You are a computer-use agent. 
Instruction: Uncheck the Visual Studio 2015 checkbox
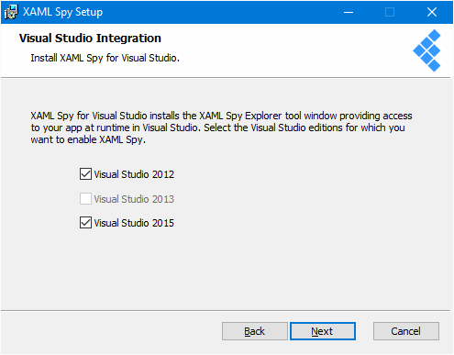tap(85, 223)
